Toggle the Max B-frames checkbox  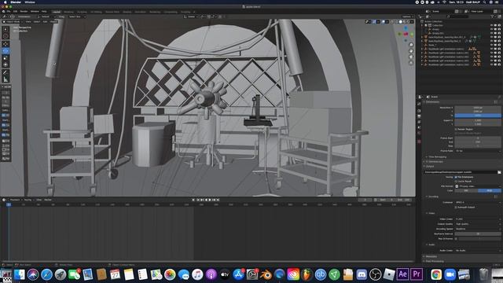456,239
